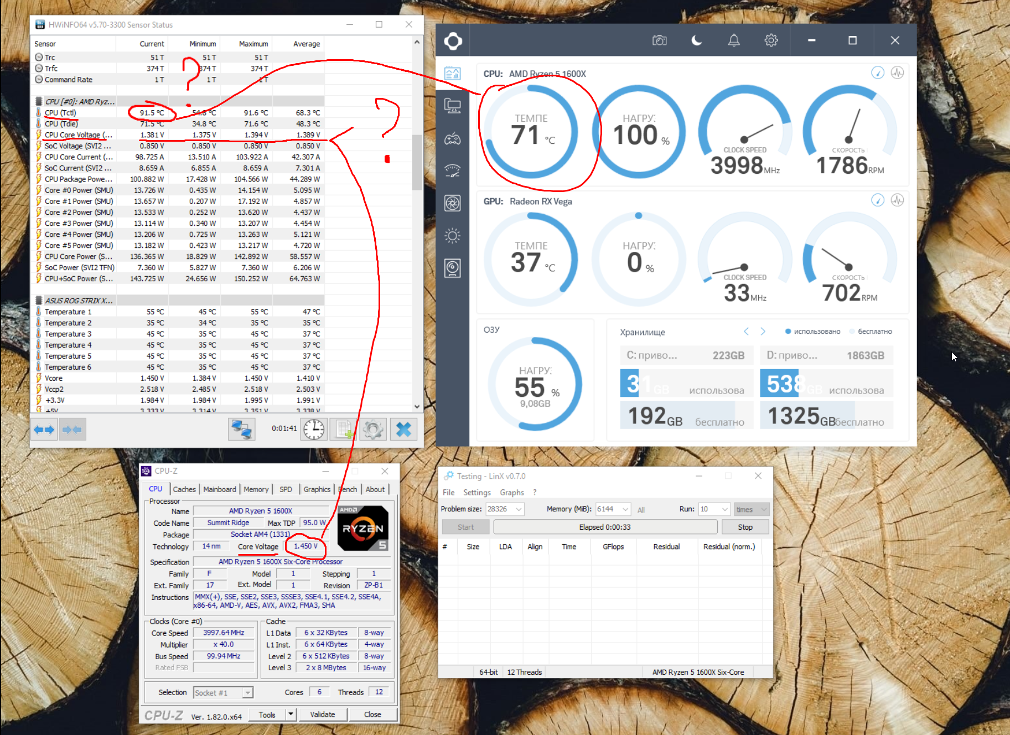Toggle night mode moon icon in CAM
Viewport: 1010px width, 735px height.
point(697,40)
